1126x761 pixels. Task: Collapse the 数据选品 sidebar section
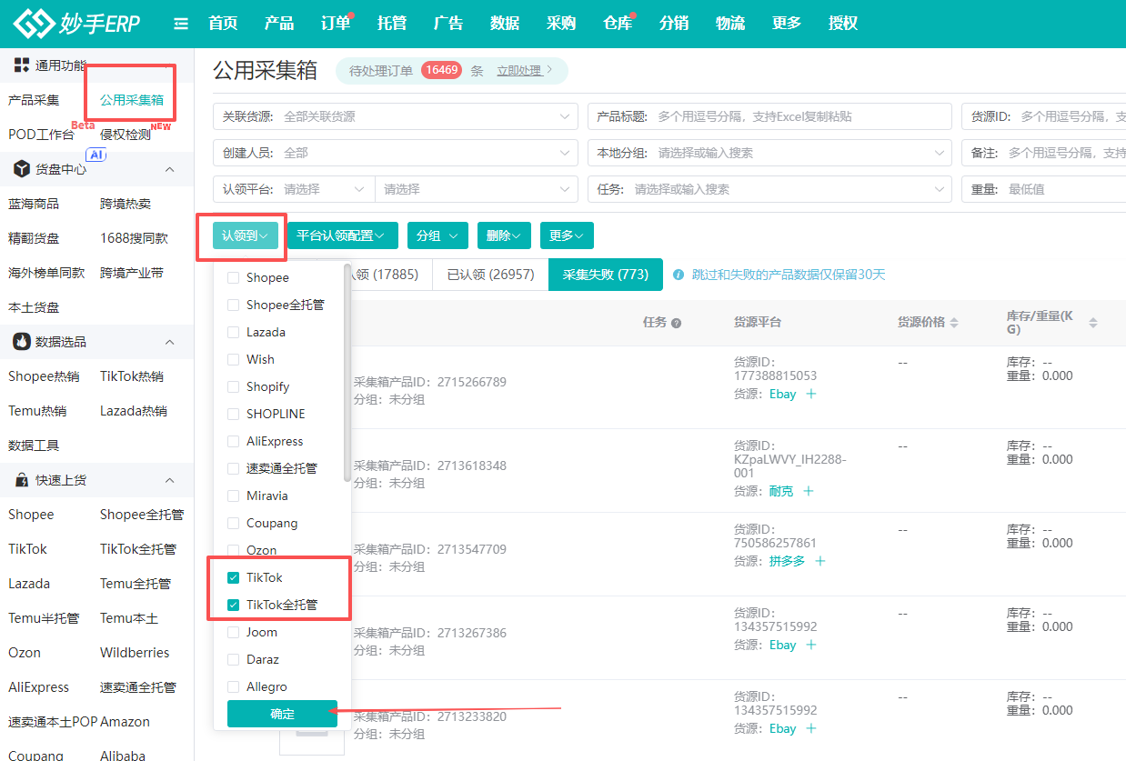click(x=169, y=342)
